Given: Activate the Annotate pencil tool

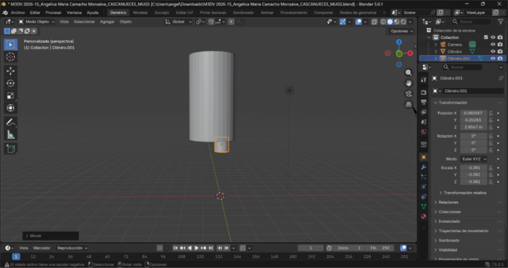Looking at the screenshot, I should [11, 122].
